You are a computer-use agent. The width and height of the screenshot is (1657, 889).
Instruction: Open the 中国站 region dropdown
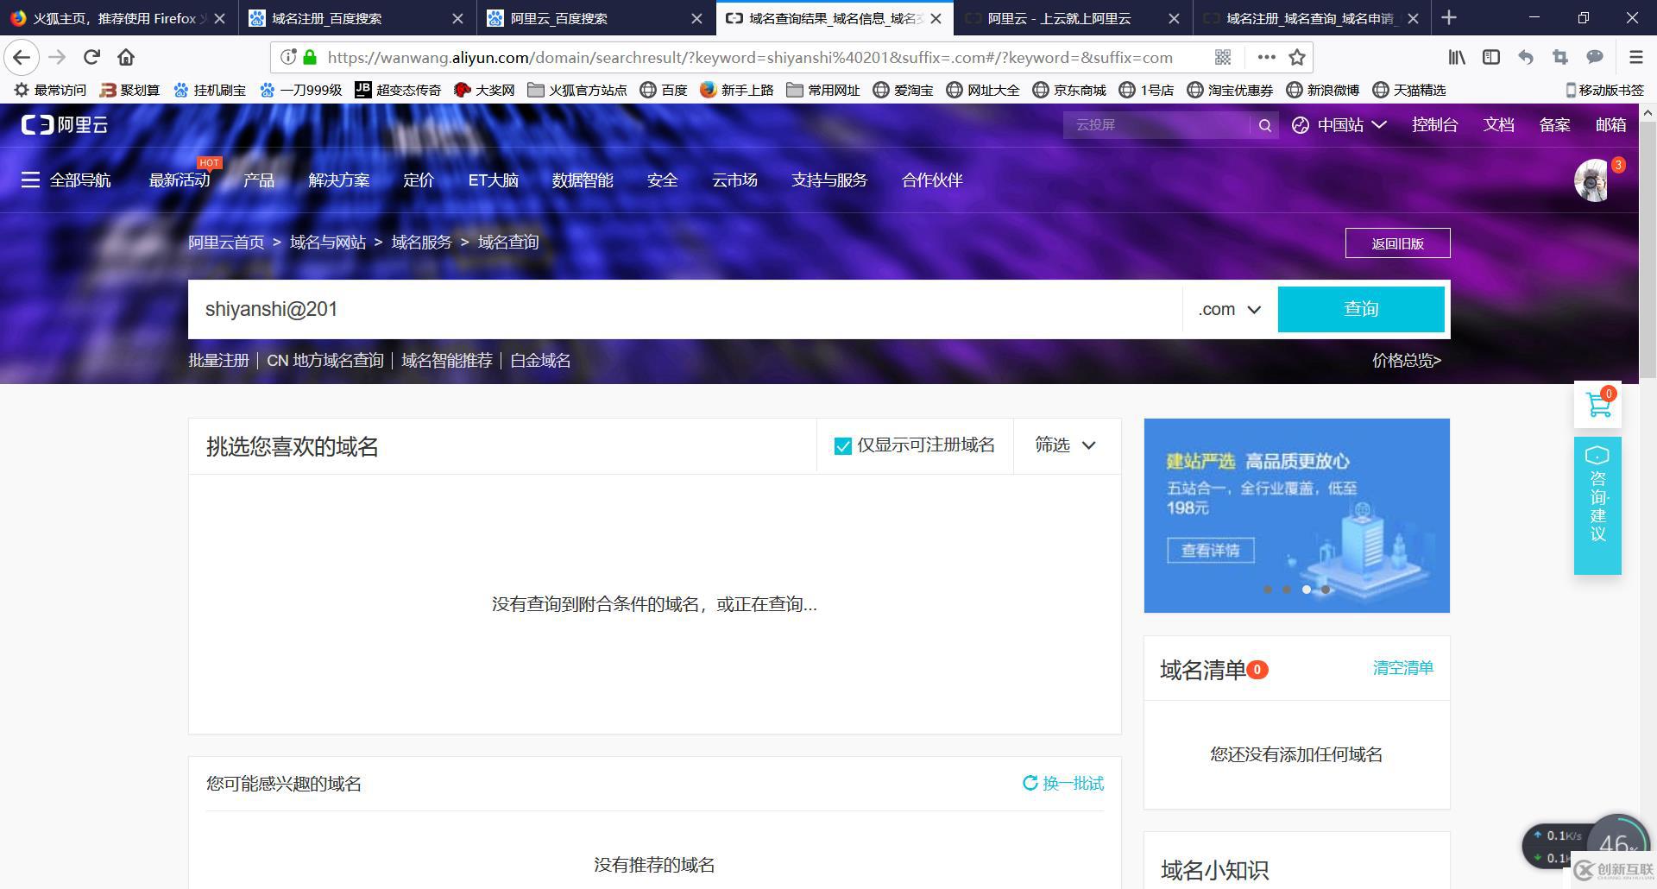(x=1339, y=125)
